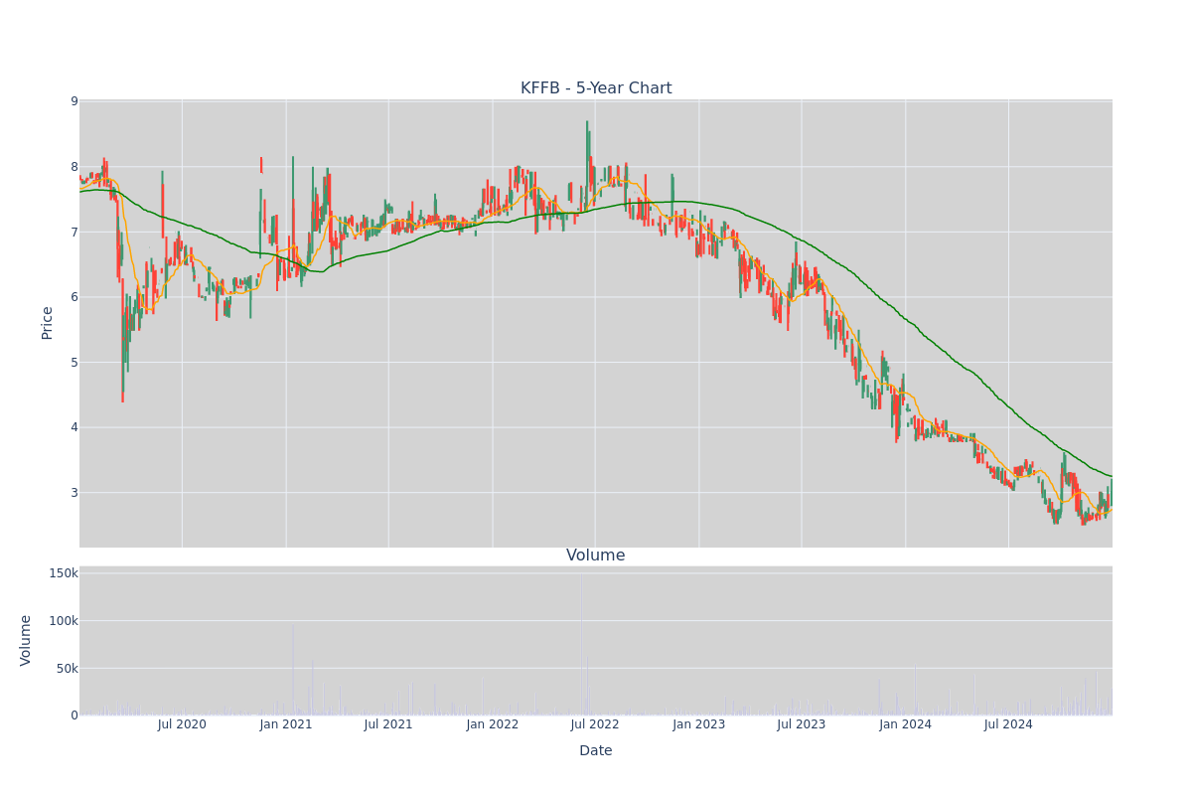The image size is (1192, 795).
Task: Click the chart title 'KFFB - 5-Year Chart'
Action: pos(596,88)
